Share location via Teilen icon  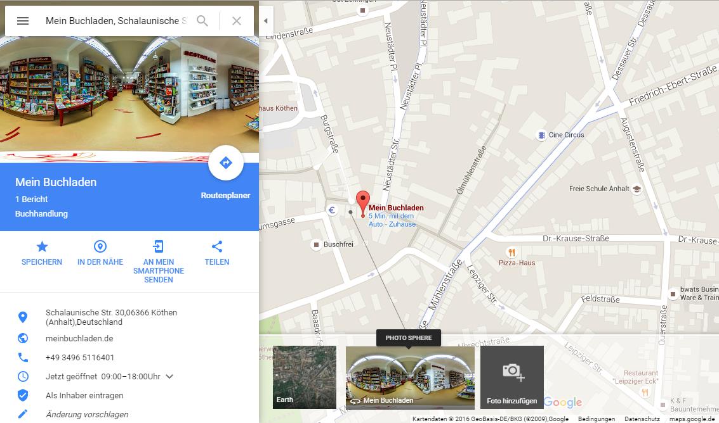click(217, 254)
